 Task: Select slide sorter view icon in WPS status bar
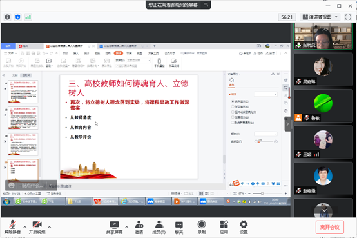point(207,193)
